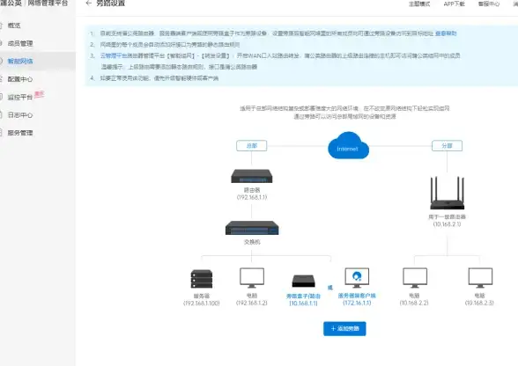Viewport: 518px width, 366px height.
Task: Open 监控平台 in the sidebar
Action: coord(20,97)
